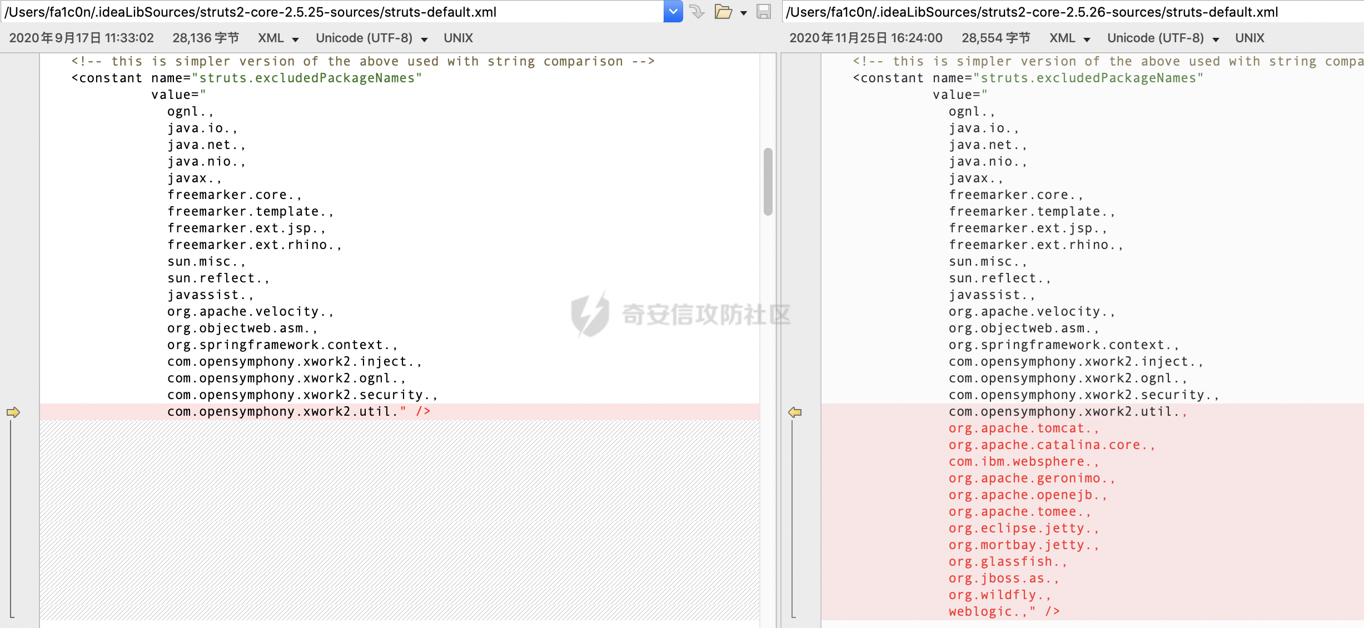This screenshot has height=628, width=1364.
Task: Open right pane XML syntax dropdown
Action: (1070, 38)
